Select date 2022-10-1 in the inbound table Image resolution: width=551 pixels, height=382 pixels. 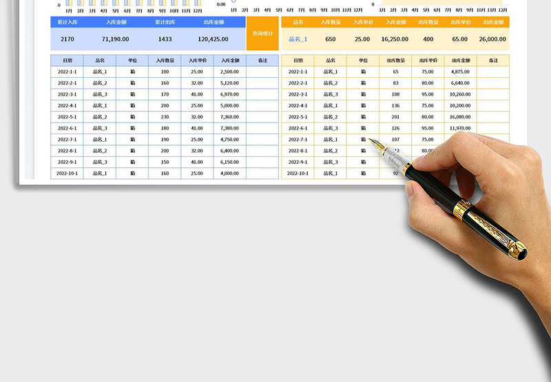pos(67,173)
